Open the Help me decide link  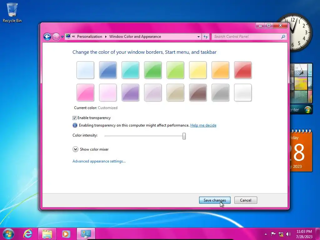[x=203, y=125]
